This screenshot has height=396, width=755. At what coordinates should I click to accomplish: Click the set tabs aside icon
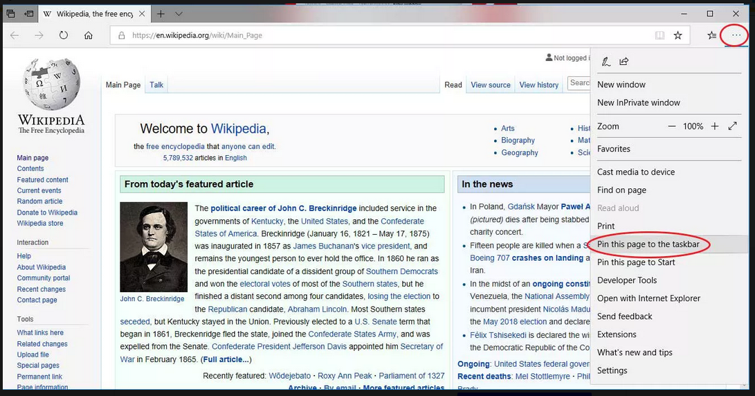pyautogui.click(x=29, y=14)
